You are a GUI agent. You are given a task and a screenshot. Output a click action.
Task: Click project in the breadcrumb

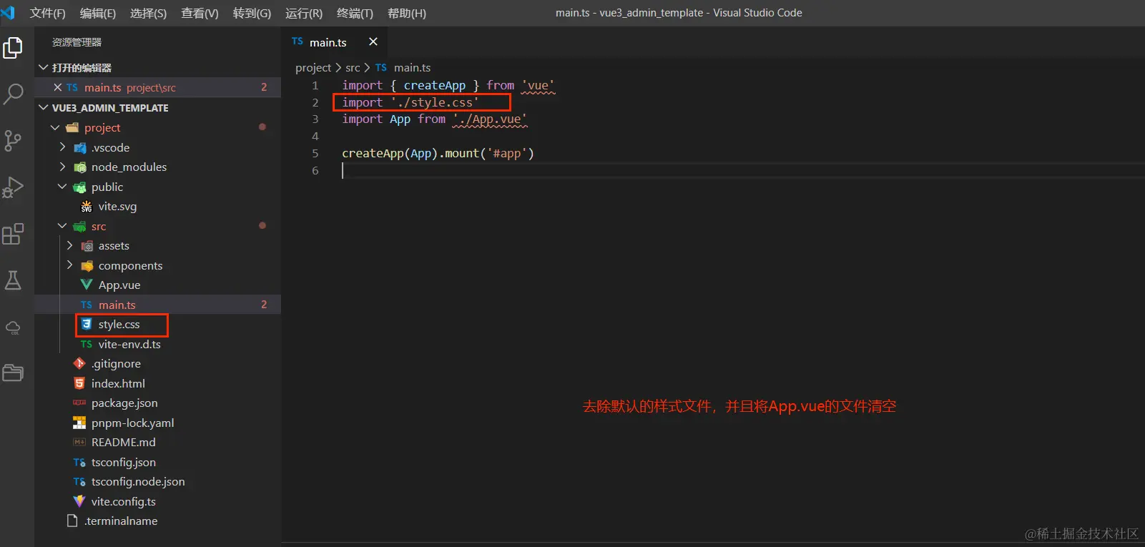pyautogui.click(x=313, y=67)
